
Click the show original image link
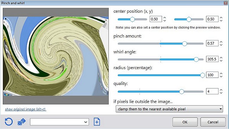click(x=26, y=109)
